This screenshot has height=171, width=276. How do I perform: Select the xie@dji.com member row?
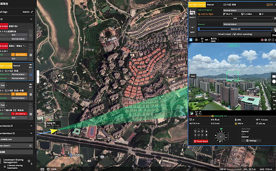[x=16, y=139]
